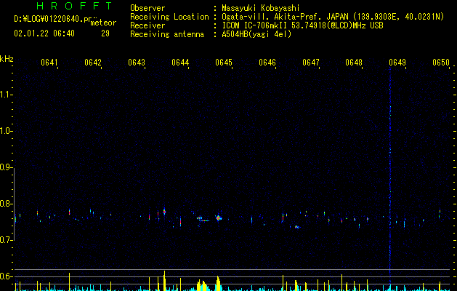Click the 0646 time axis marker
Image resolution: width=457 pixels, height=291 pixels.
point(267,63)
